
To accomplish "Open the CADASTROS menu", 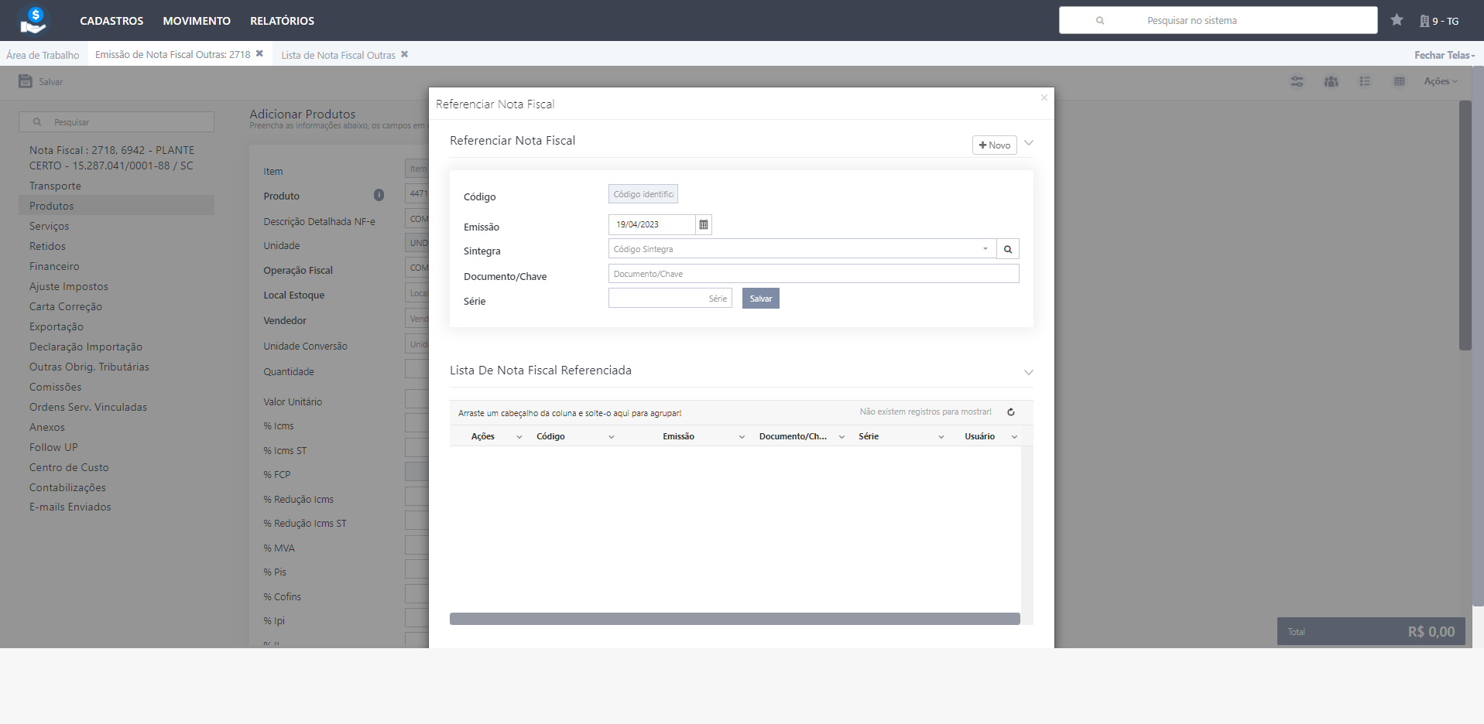I will [x=111, y=21].
